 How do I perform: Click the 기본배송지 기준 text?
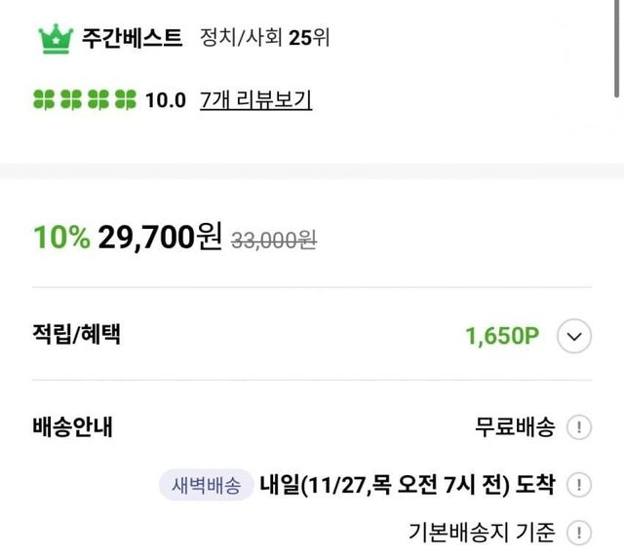[481, 533]
